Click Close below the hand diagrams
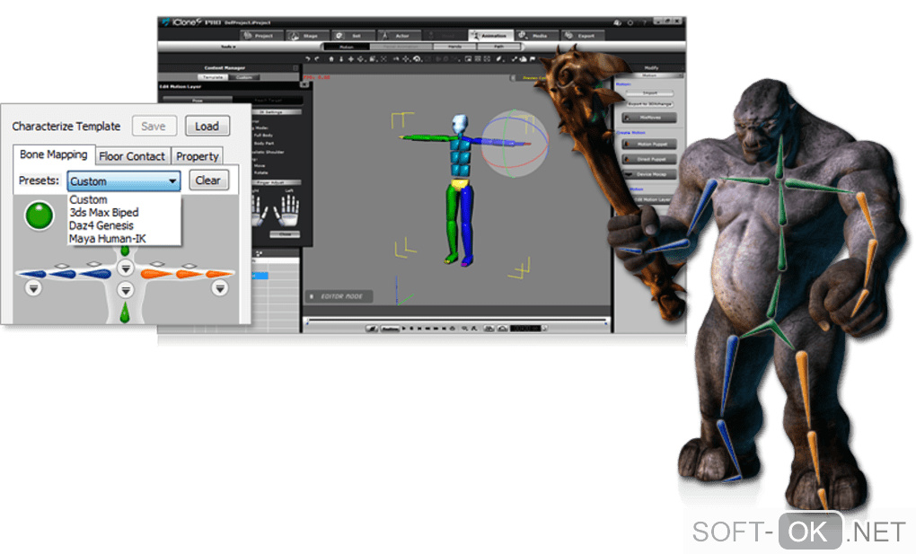This screenshot has width=916, height=554. pos(285,234)
